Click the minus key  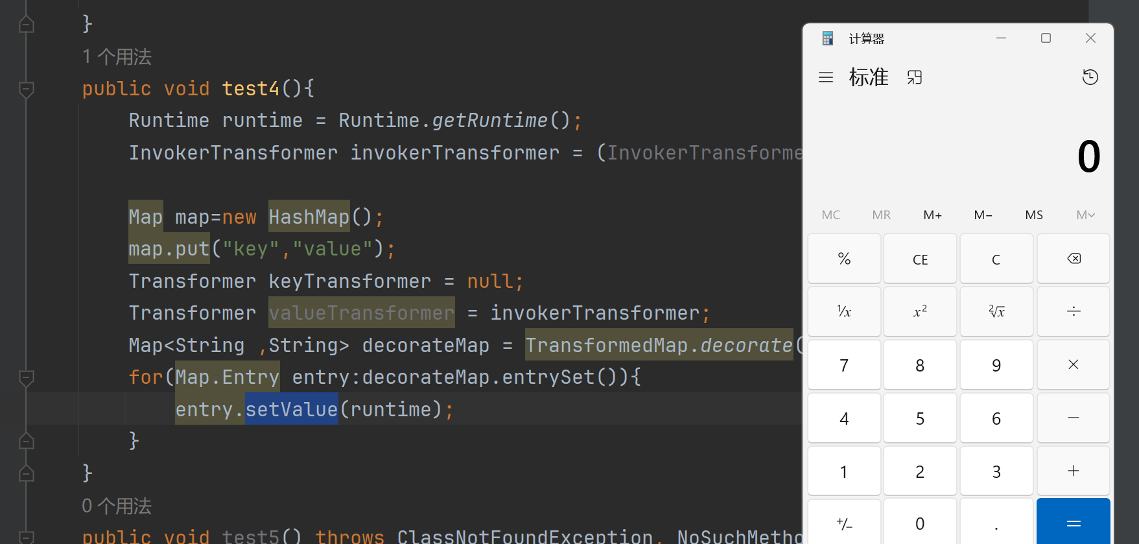tap(1074, 418)
